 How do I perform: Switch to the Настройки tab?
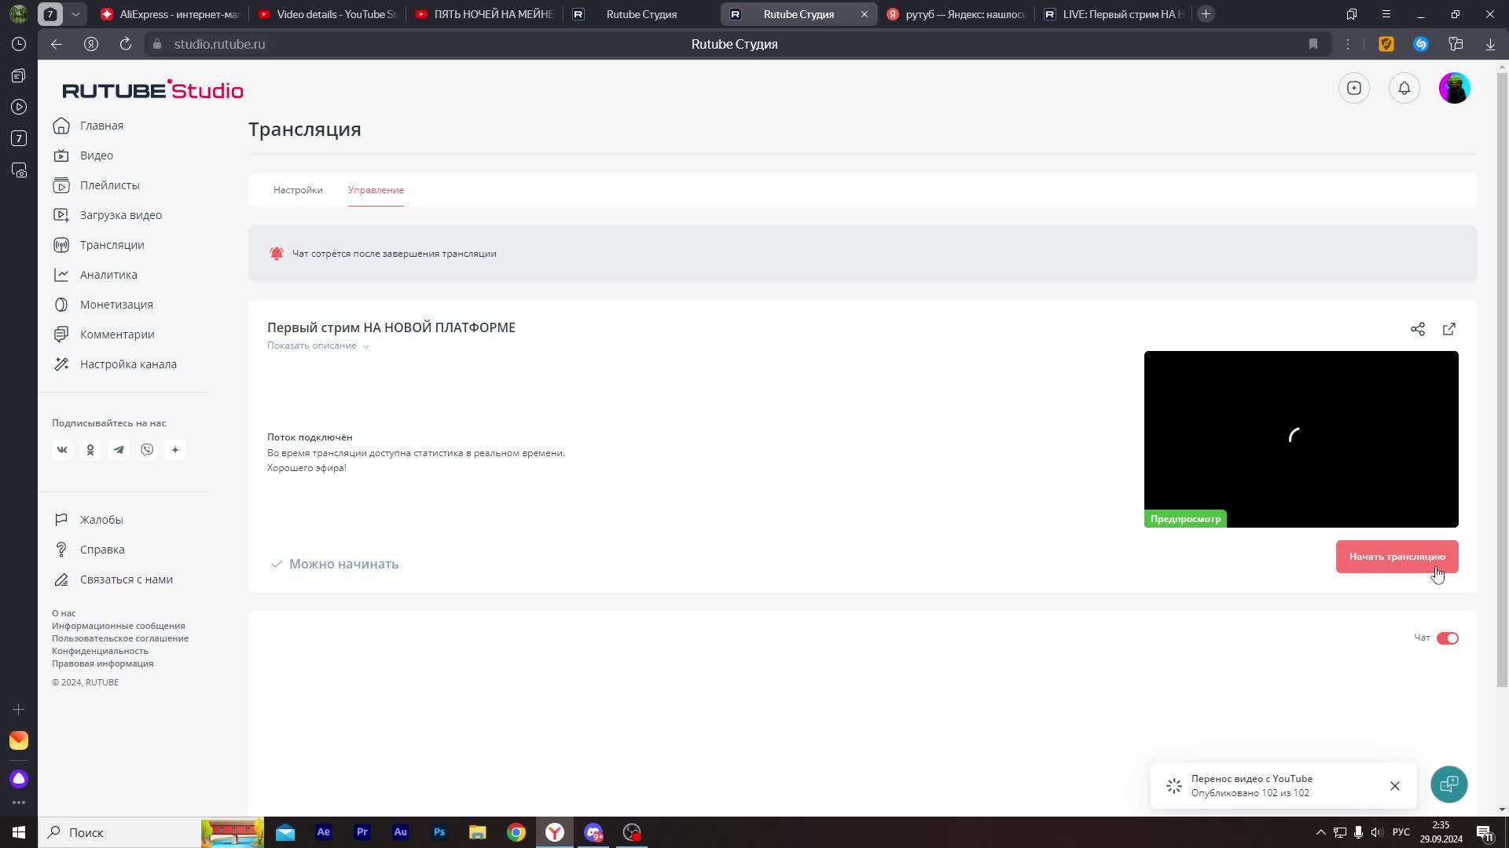[298, 190]
